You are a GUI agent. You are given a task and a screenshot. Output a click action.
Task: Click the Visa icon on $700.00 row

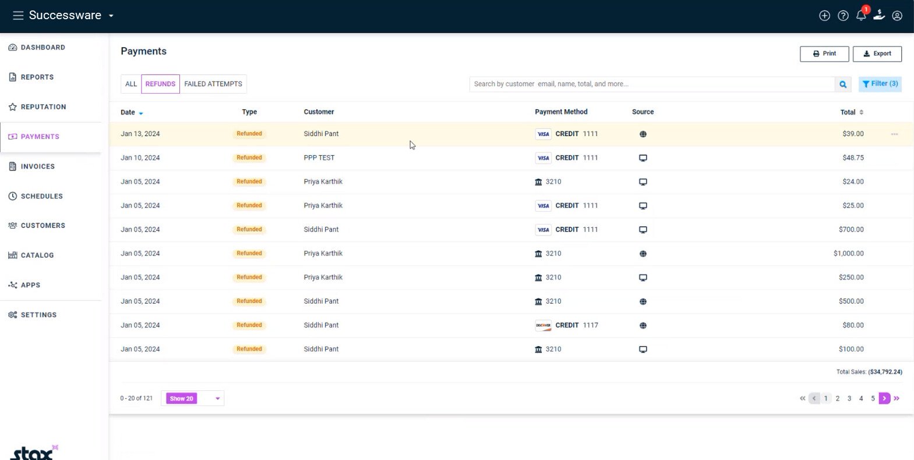[x=543, y=230]
